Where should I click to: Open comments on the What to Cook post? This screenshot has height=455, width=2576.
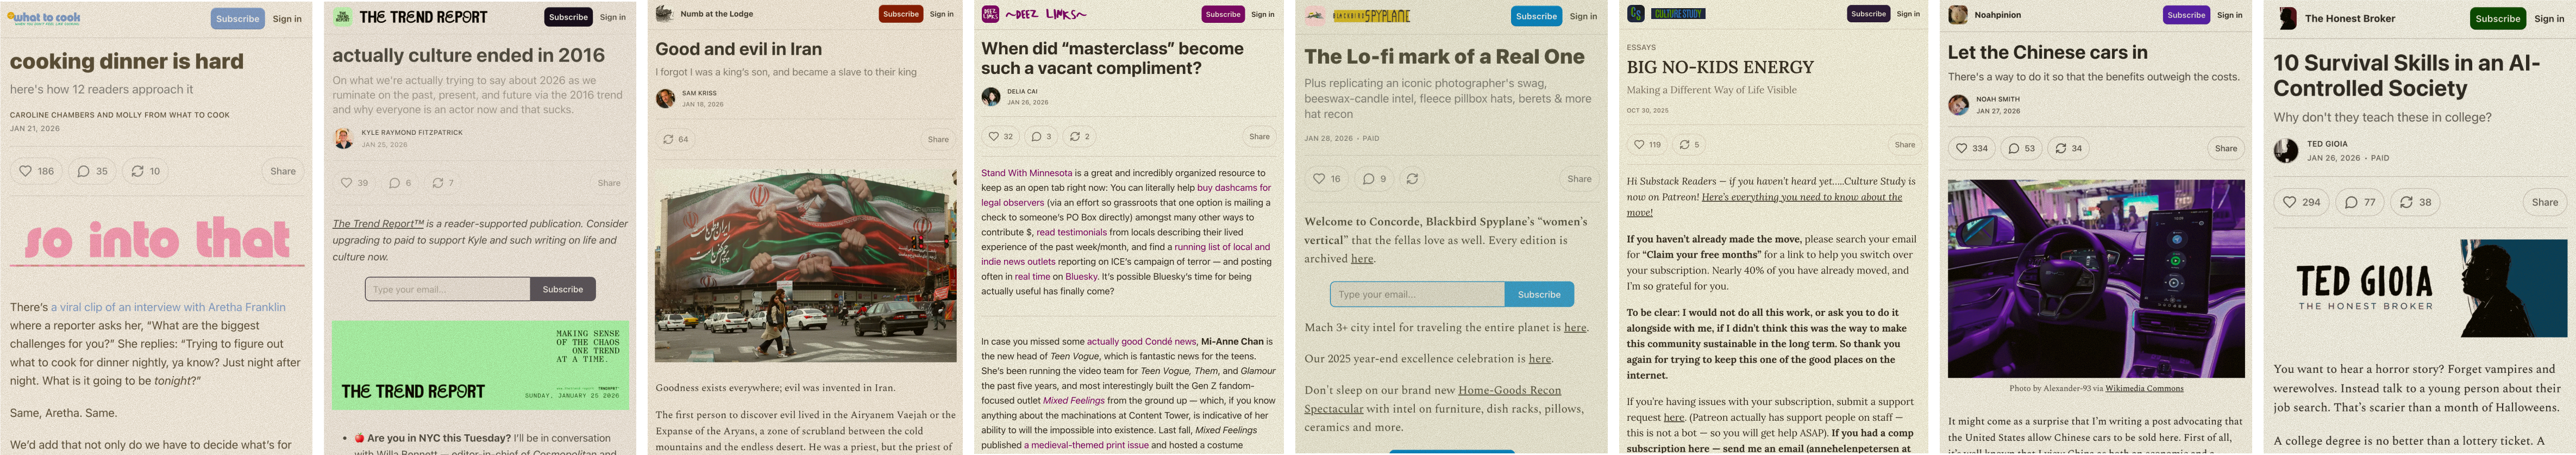[x=92, y=171]
